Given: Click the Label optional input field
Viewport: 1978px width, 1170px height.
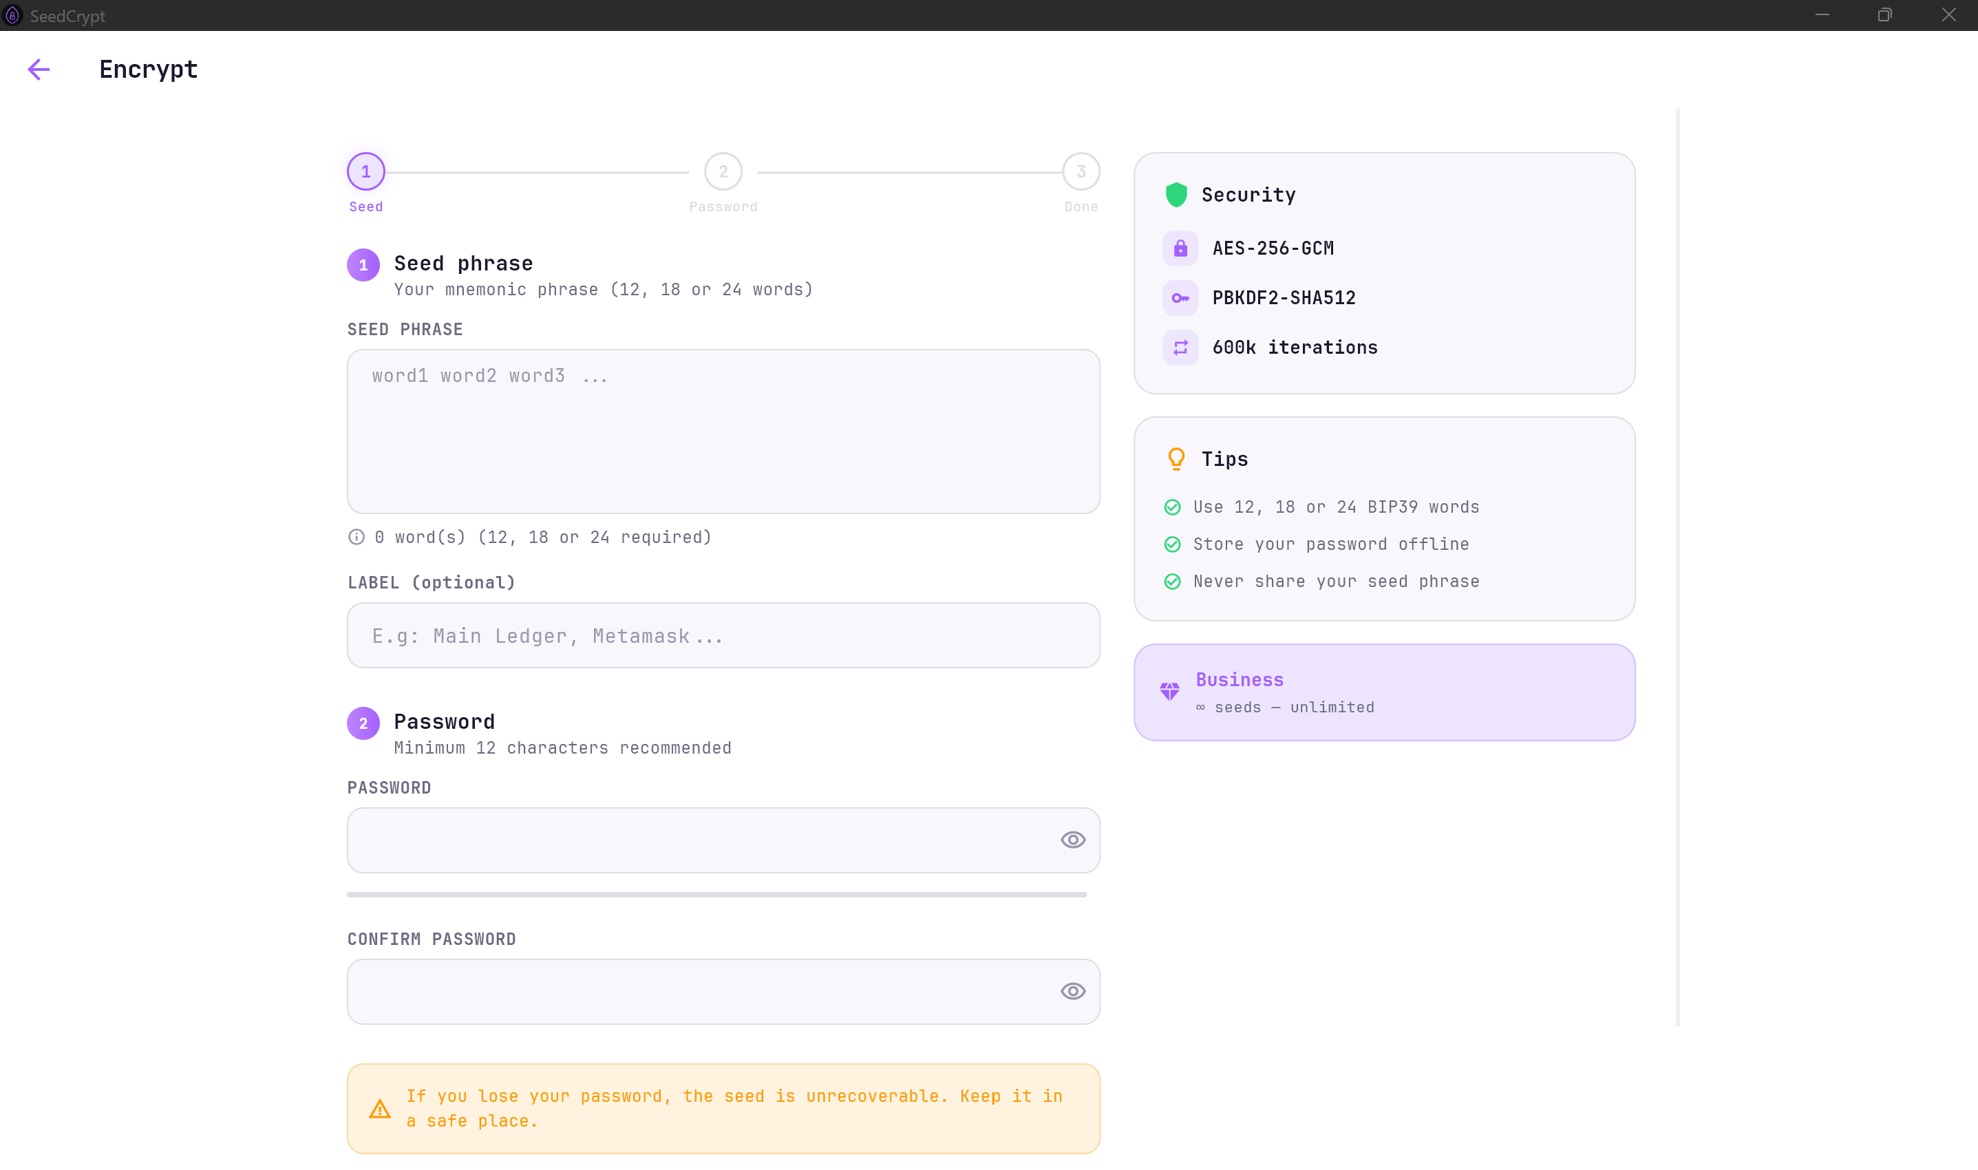Looking at the screenshot, I should (723, 635).
